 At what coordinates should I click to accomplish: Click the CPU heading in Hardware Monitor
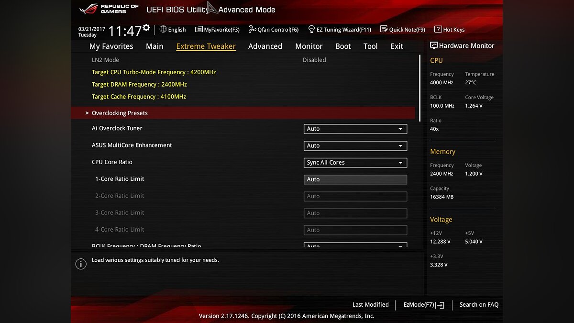[436, 60]
